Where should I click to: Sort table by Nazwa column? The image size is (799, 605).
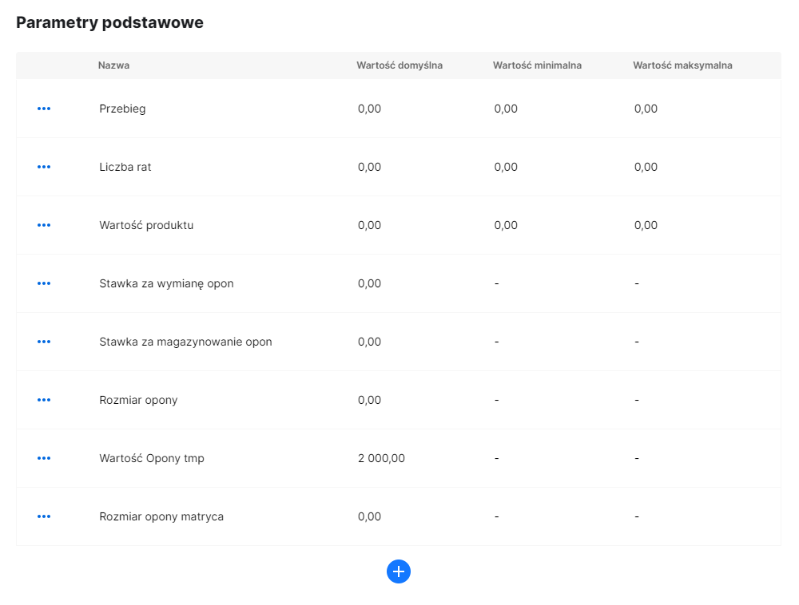[114, 65]
